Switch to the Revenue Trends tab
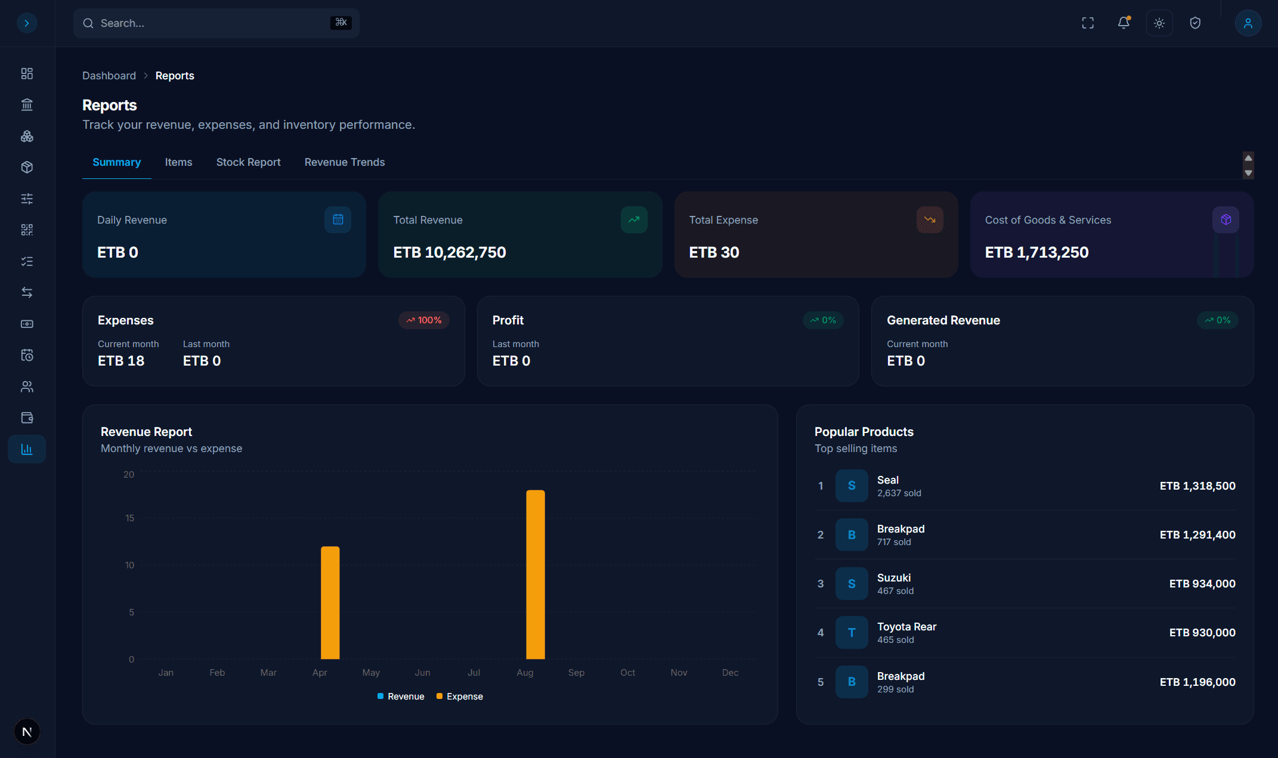The height and width of the screenshot is (758, 1278). 345,162
